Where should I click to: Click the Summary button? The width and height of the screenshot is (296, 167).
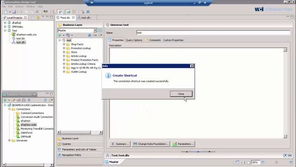[120, 144]
